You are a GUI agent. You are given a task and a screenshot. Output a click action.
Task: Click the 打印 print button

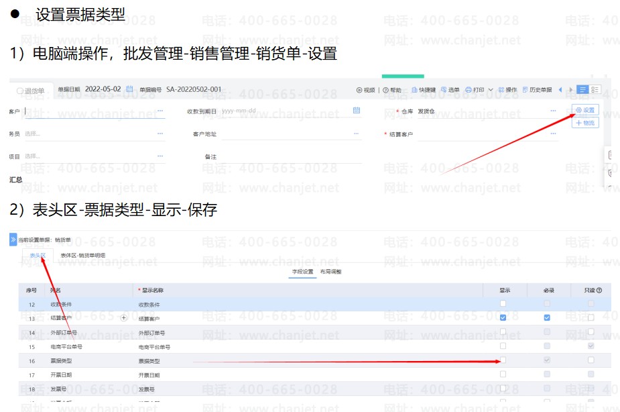[475, 90]
